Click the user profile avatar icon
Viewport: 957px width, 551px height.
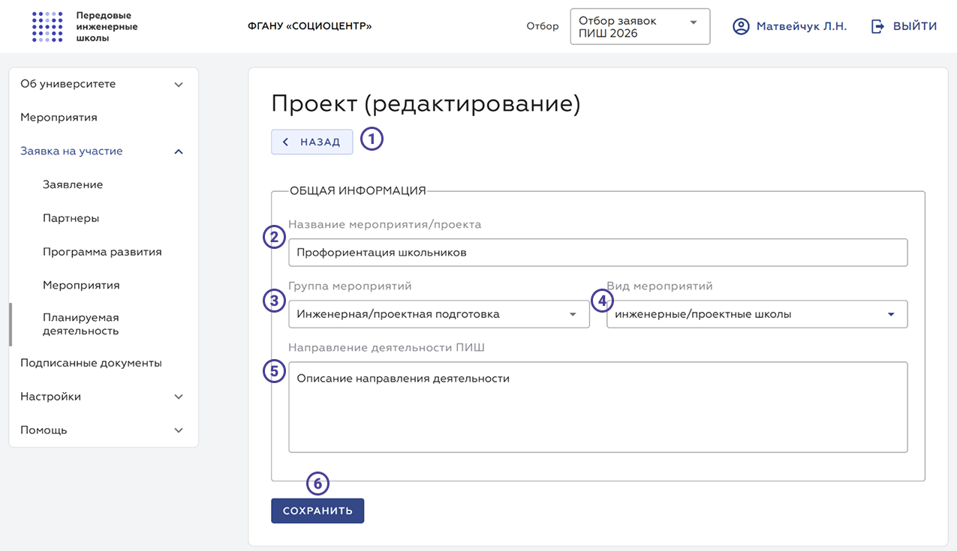coord(741,26)
